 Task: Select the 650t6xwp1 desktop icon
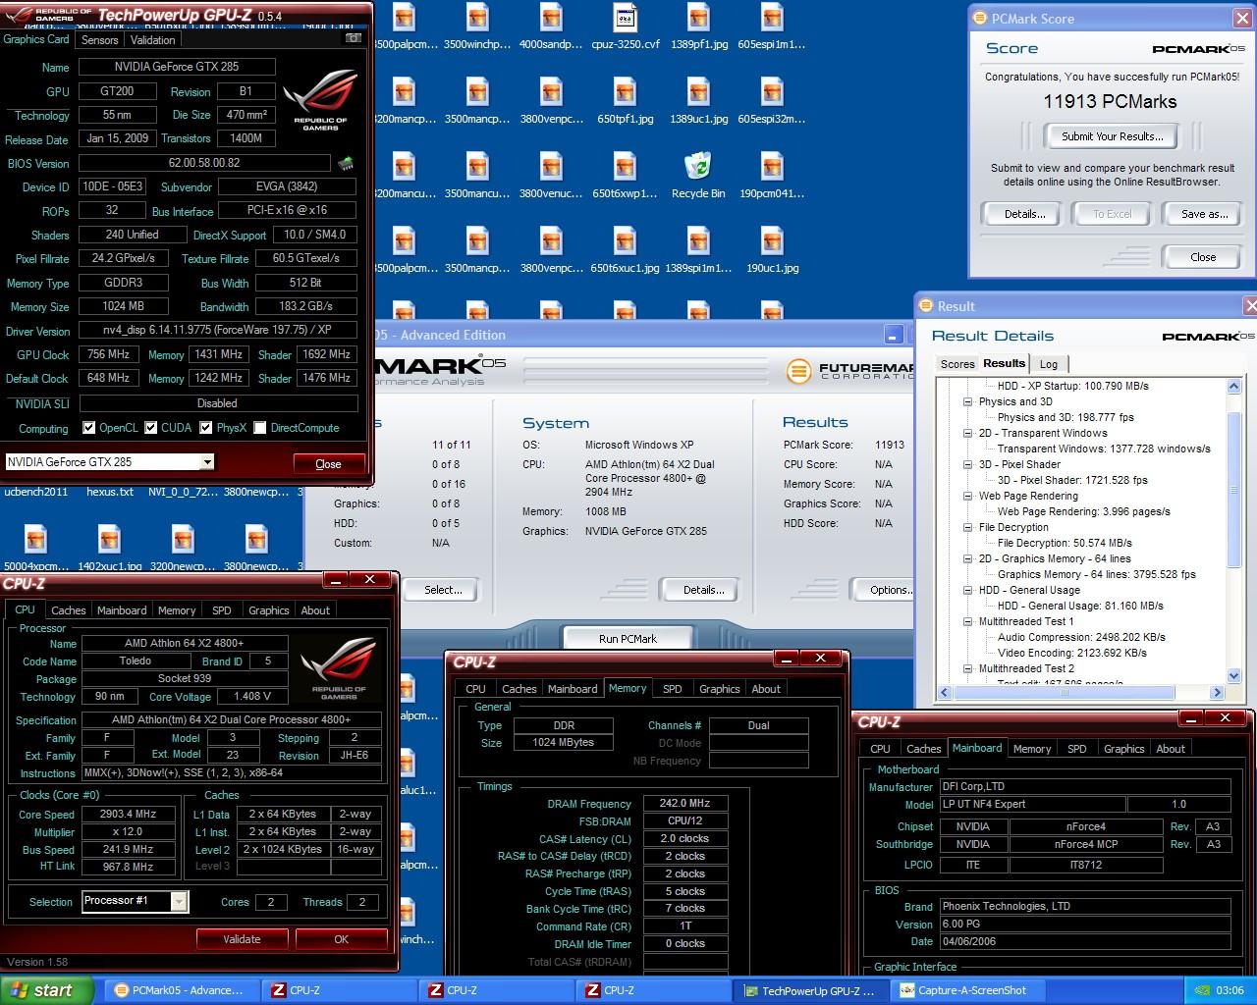pyautogui.click(x=625, y=176)
